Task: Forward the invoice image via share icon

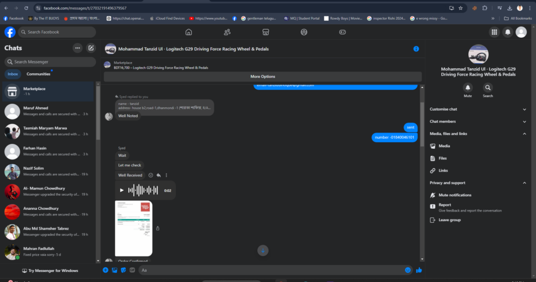Action: (157, 228)
